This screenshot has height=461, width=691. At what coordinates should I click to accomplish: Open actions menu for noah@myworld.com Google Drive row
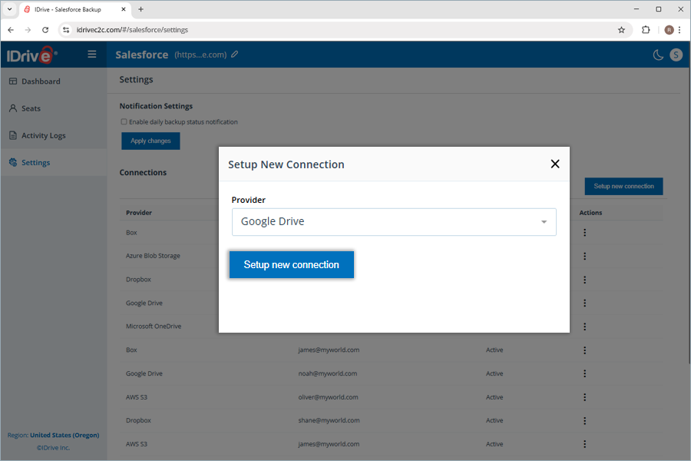(584, 373)
